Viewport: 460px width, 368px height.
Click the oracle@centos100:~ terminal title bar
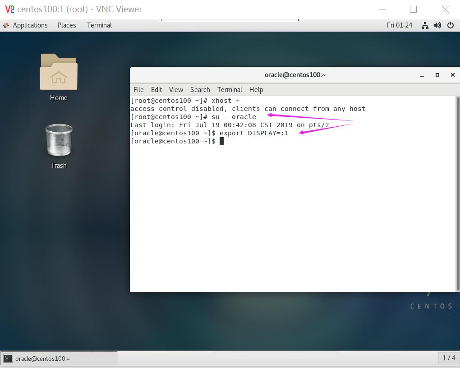coord(295,75)
